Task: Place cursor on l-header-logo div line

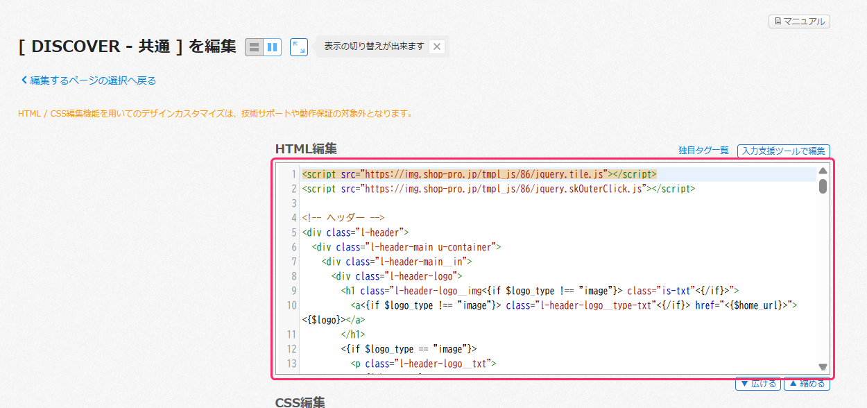Action: click(397, 276)
